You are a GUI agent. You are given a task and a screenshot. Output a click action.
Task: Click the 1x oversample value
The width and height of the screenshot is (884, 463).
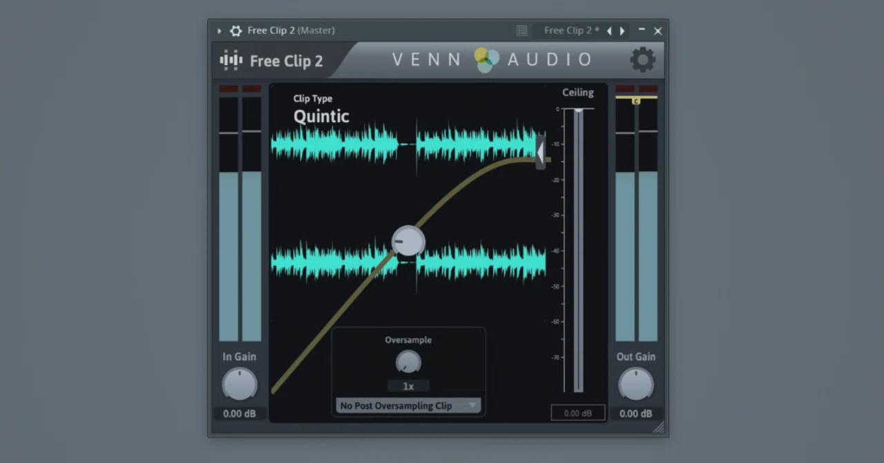click(408, 386)
